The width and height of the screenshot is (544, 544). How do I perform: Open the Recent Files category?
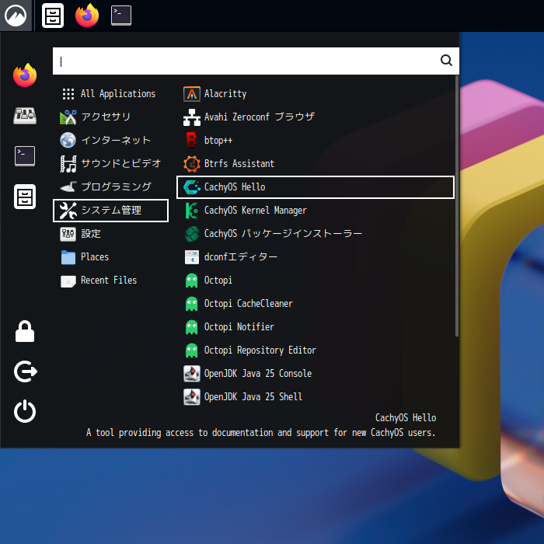pyautogui.click(x=110, y=281)
